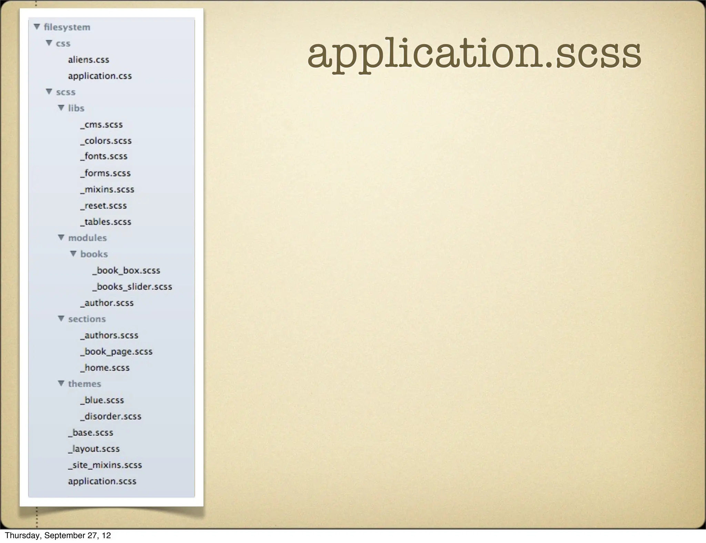
Task: Collapse the books folder triangle
Action: [73, 254]
